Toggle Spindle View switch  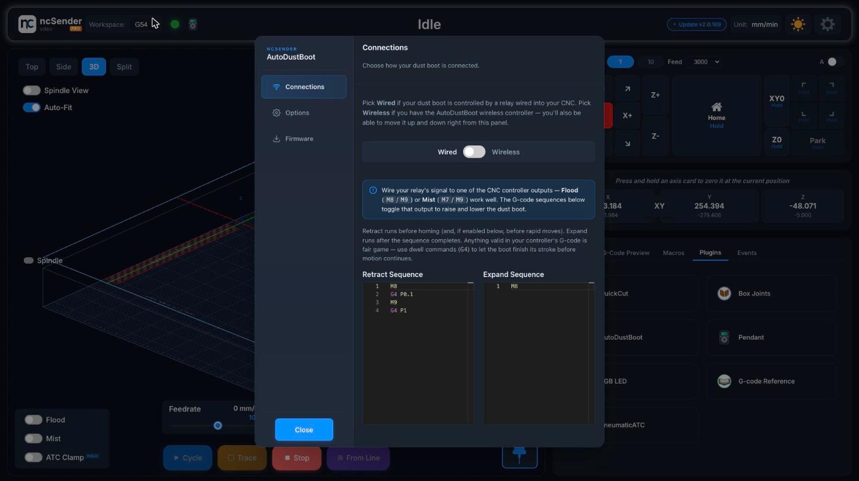31,90
